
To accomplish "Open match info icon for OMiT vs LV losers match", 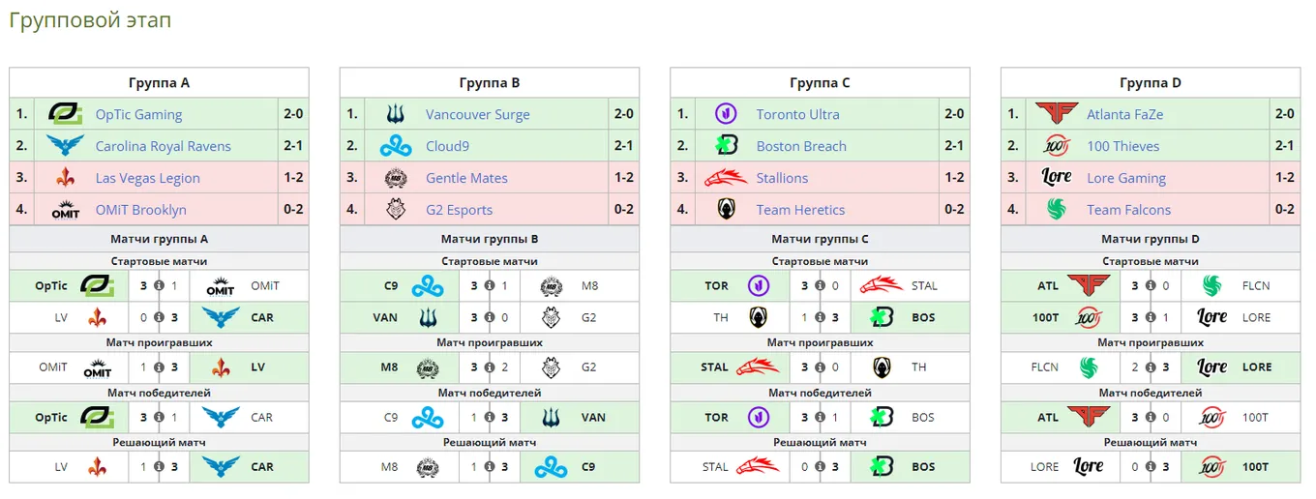I will pos(159,367).
